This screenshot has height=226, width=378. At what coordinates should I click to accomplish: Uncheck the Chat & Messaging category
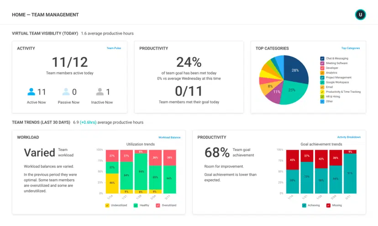click(322, 59)
